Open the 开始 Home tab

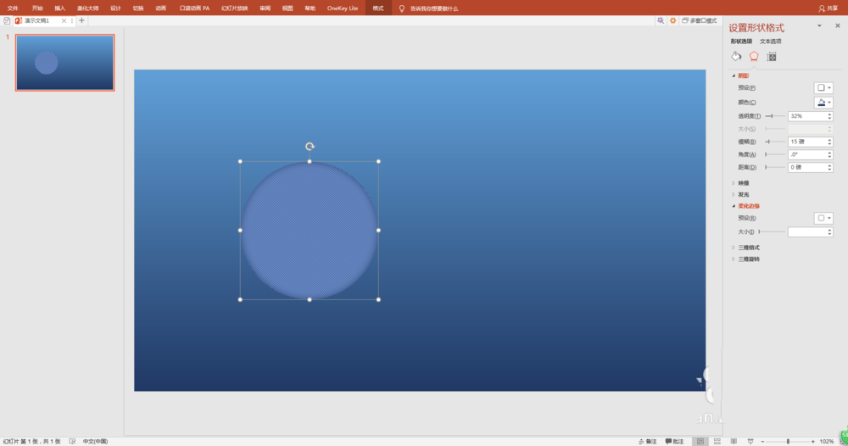point(37,8)
